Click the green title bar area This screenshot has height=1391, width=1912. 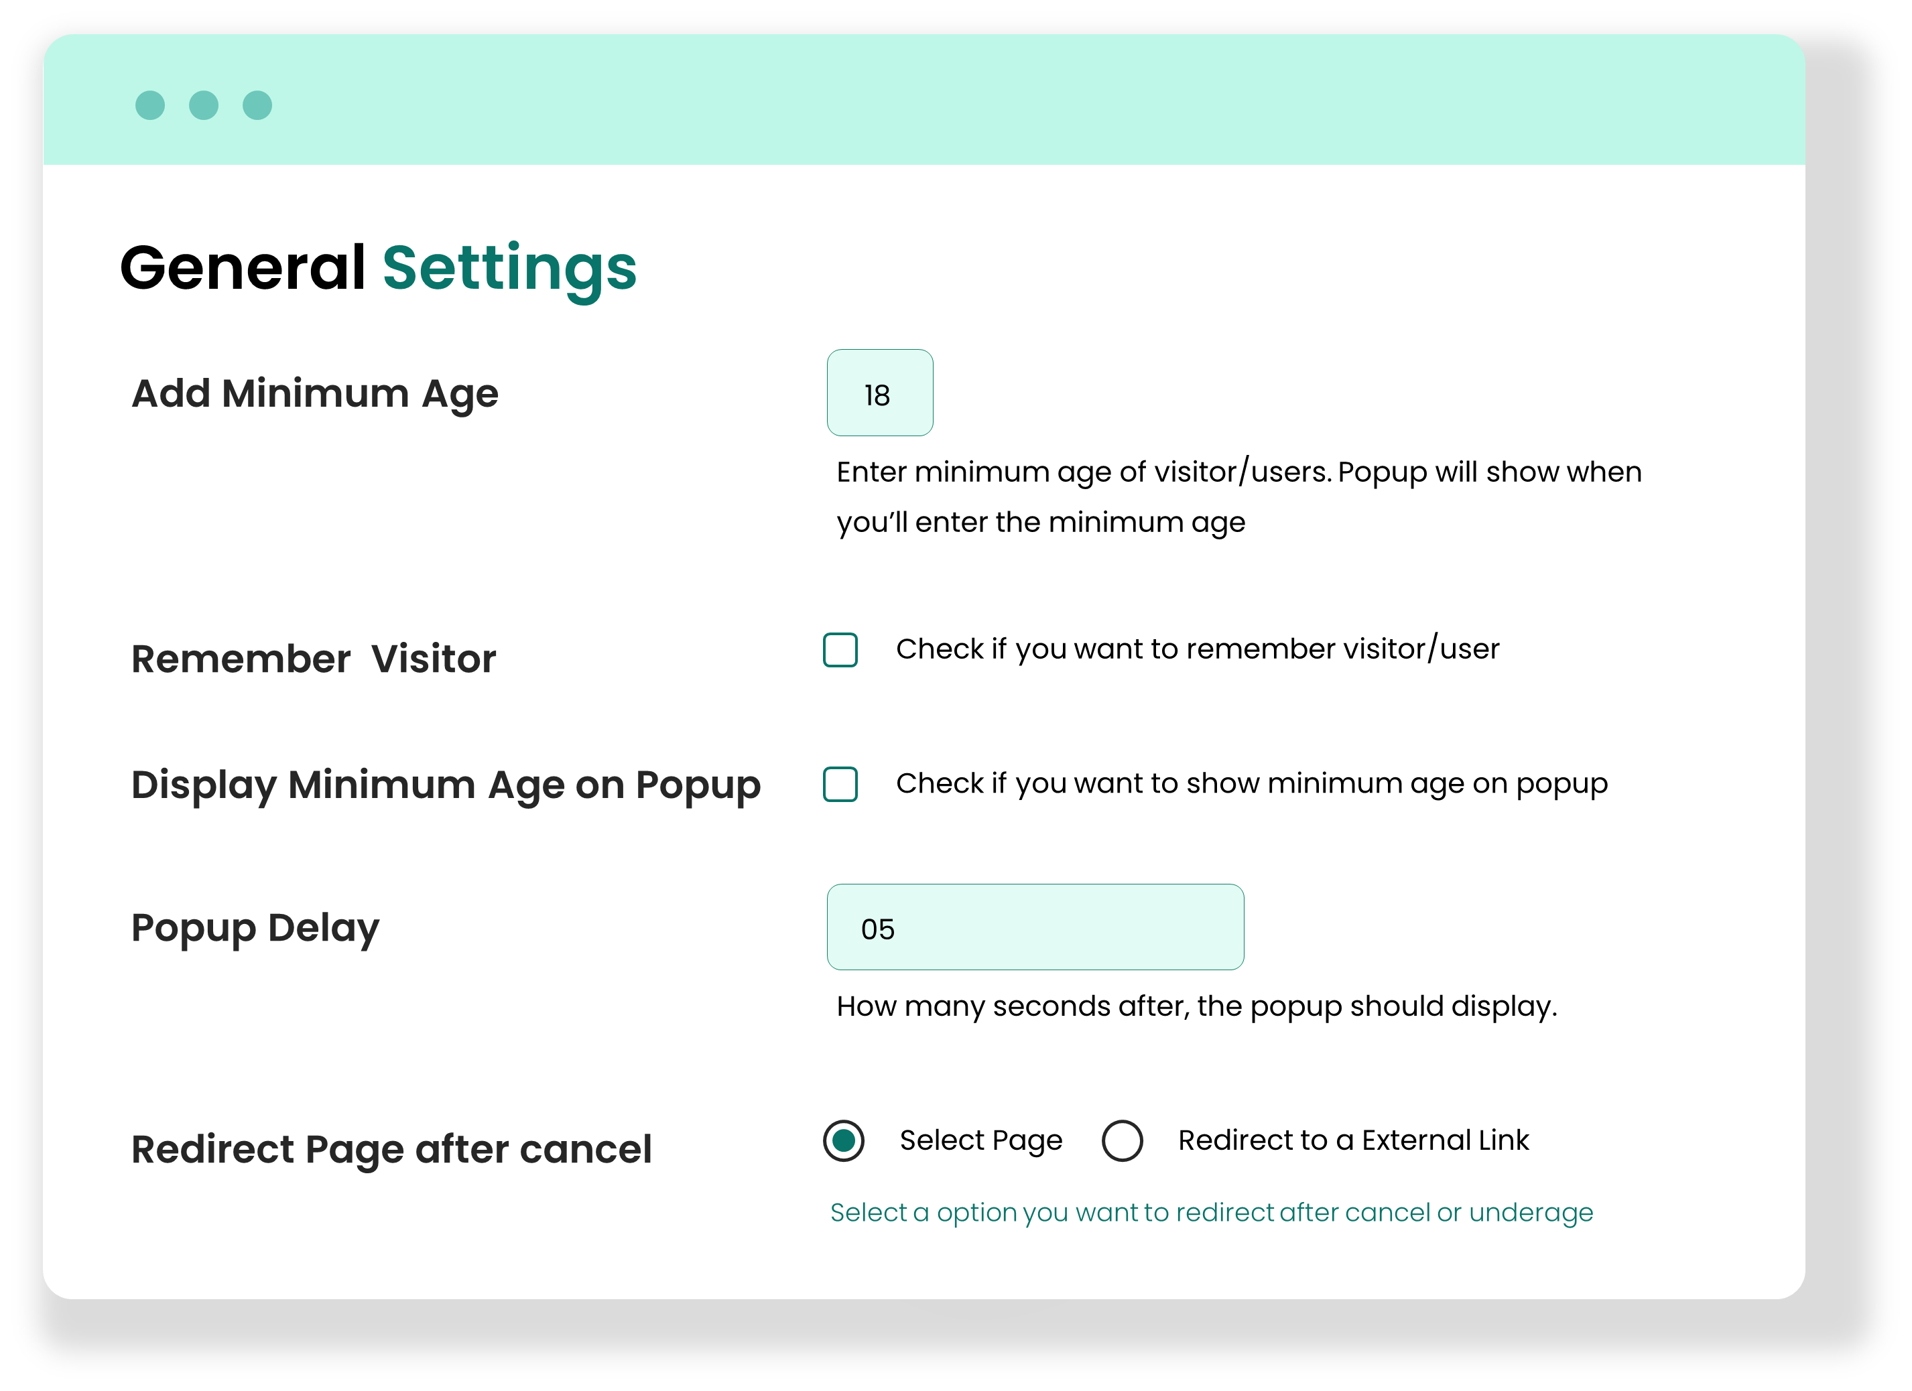click(x=928, y=101)
